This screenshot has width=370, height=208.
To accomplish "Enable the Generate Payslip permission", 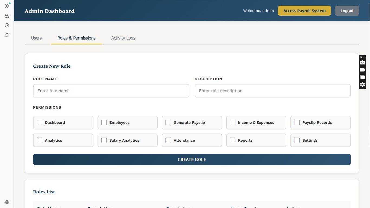I will tap(168, 122).
